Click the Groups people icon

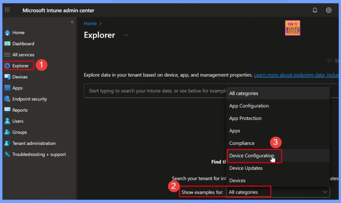(7, 132)
